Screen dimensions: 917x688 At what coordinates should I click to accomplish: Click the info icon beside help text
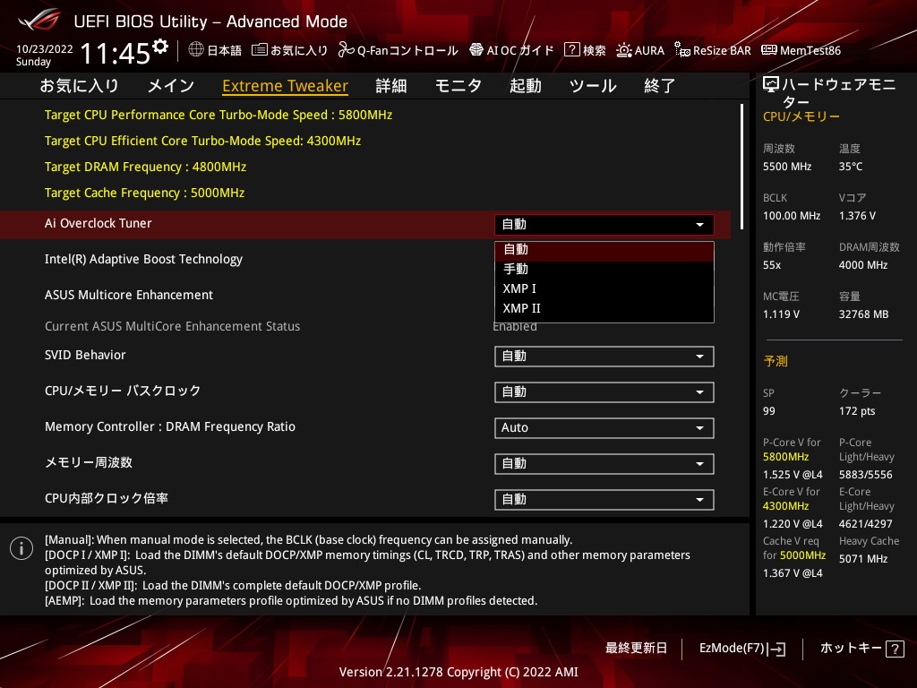21,548
